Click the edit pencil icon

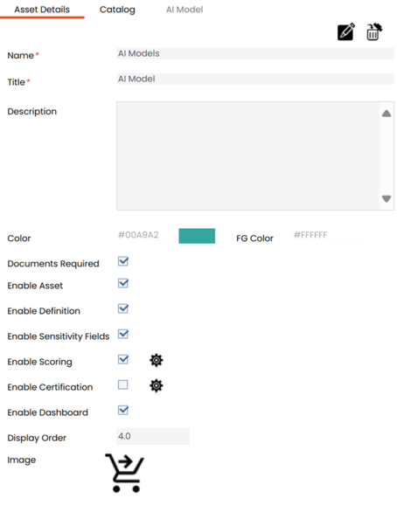346,31
